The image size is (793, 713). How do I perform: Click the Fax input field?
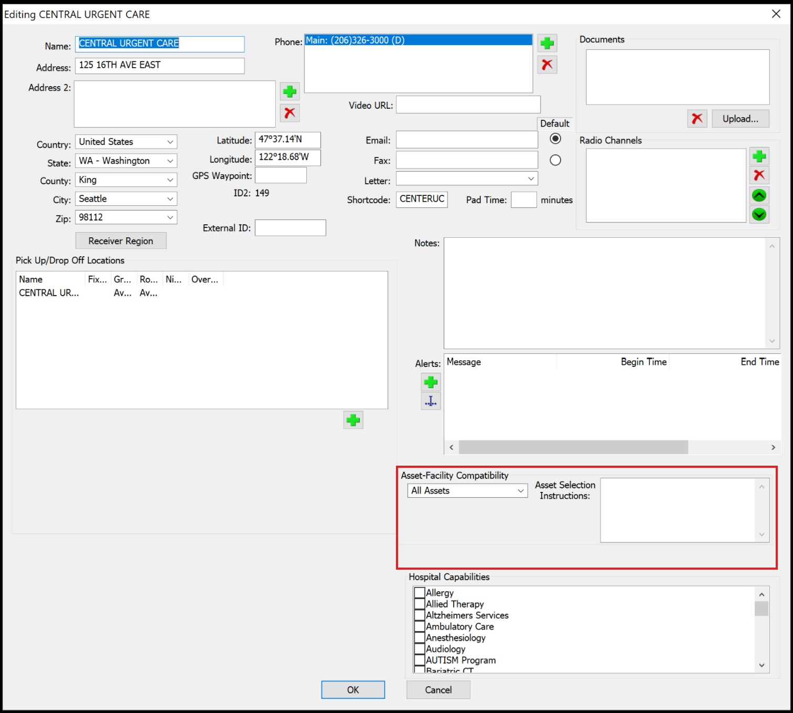[467, 160]
